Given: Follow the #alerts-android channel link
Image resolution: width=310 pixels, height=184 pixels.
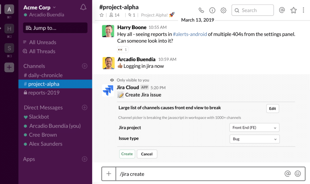Looking at the screenshot, I should click(190, 34).
